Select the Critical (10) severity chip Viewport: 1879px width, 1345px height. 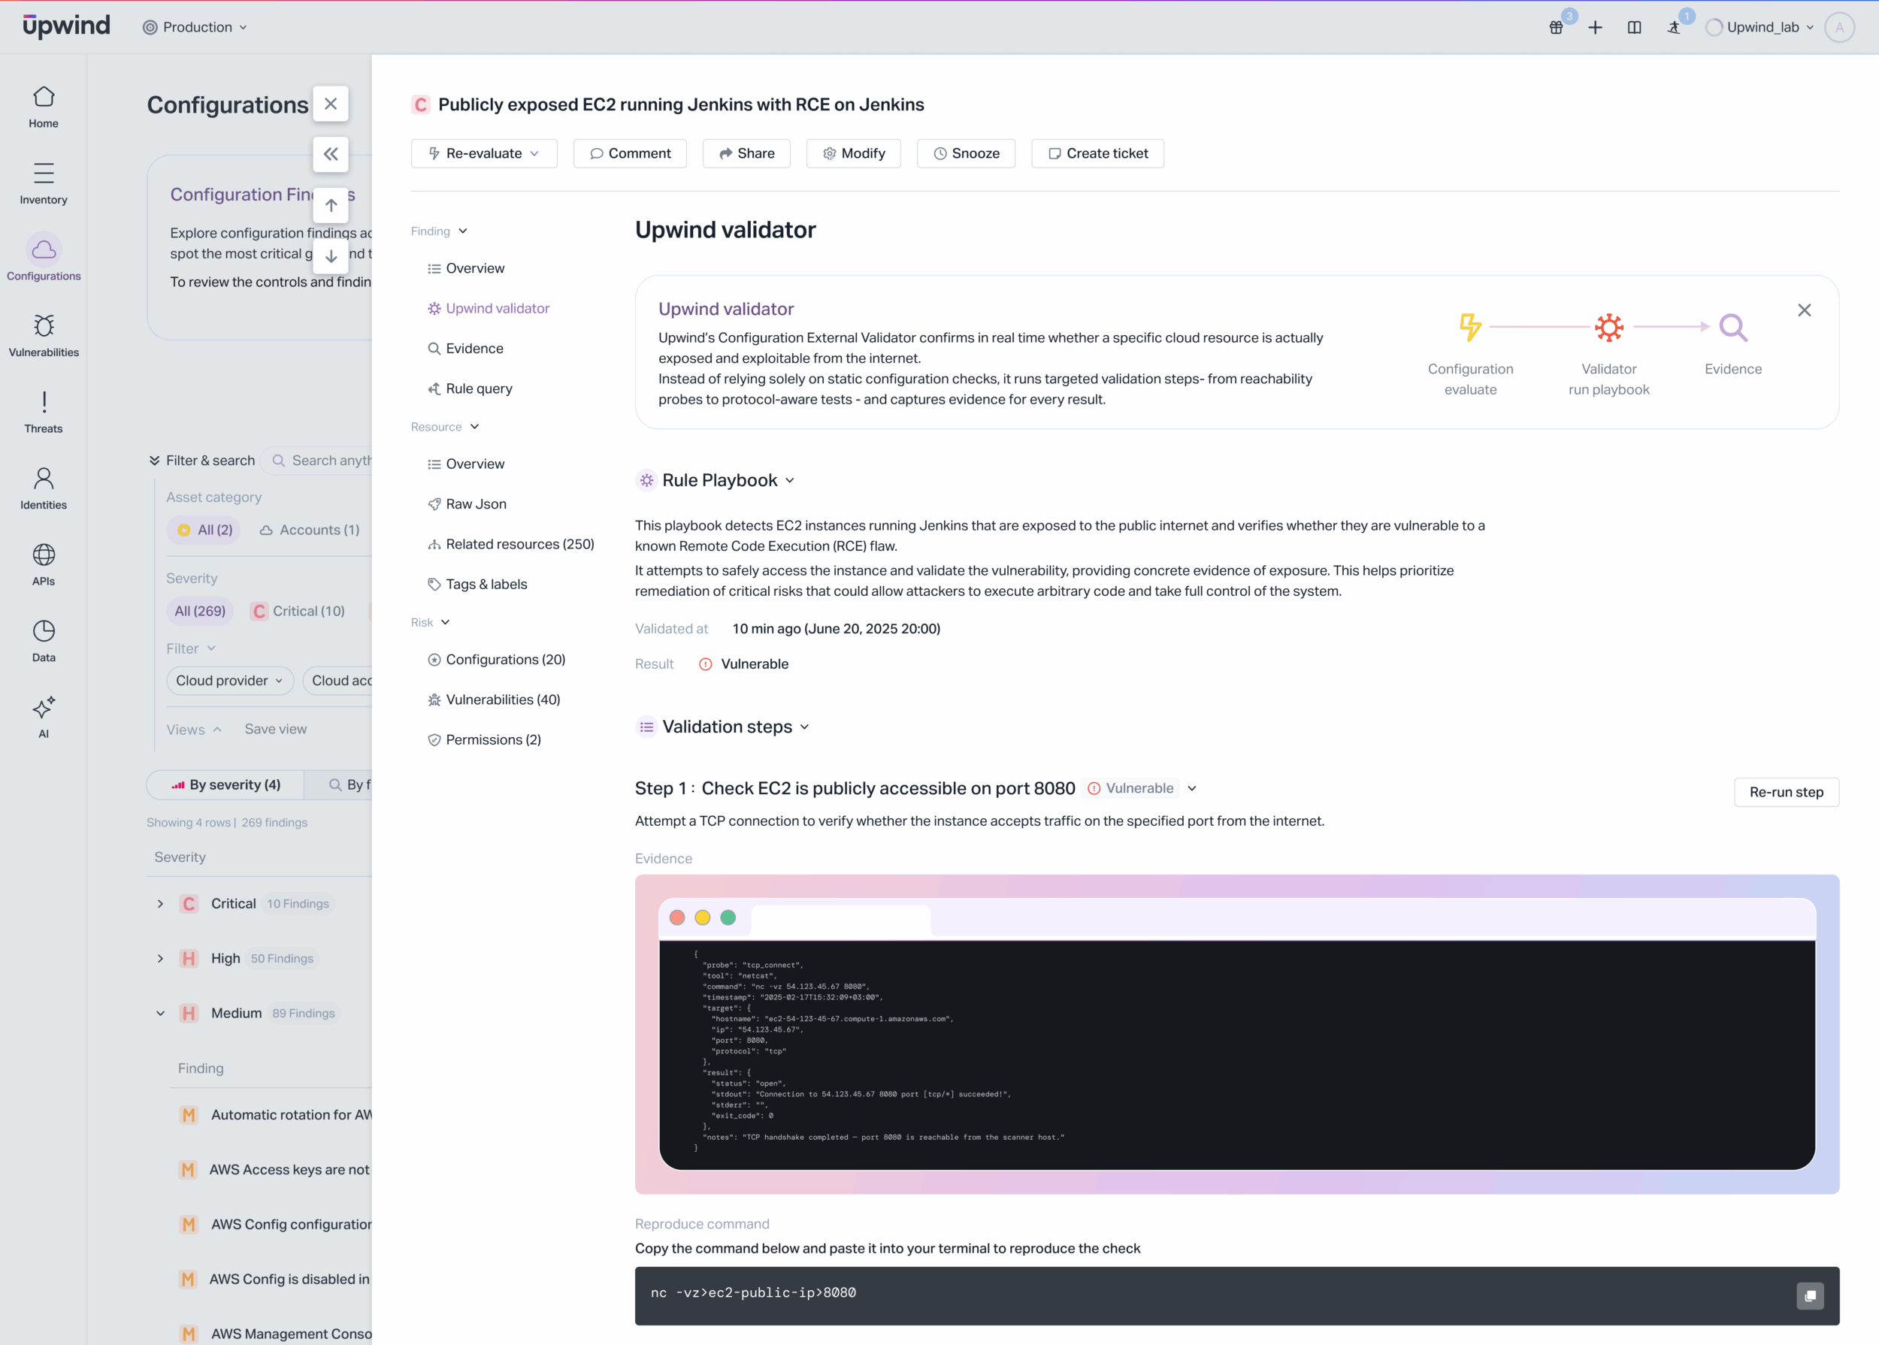pyautogui.click(x=298, y=611)
